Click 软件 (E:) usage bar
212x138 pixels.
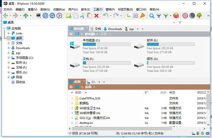click(x=171, y=44)
